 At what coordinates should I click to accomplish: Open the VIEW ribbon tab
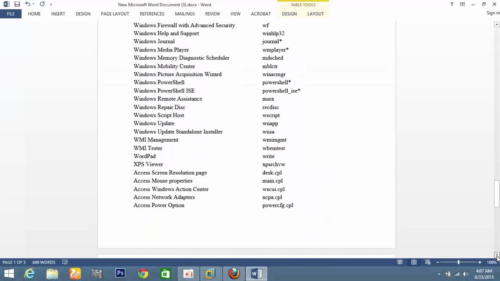(x=235, y=14)
